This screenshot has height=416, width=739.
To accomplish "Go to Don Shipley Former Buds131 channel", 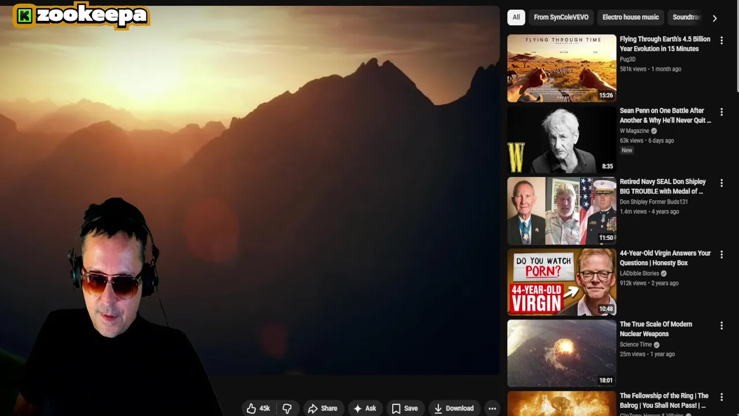I will 654,202.
